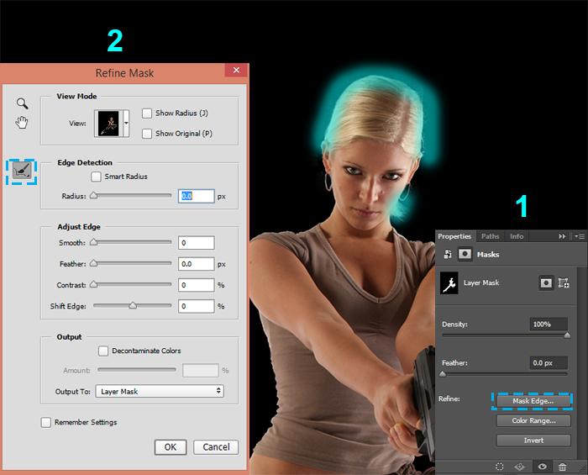Click the Shift Edge slider handle
The image size is (588, 475).
pos(133,305)
